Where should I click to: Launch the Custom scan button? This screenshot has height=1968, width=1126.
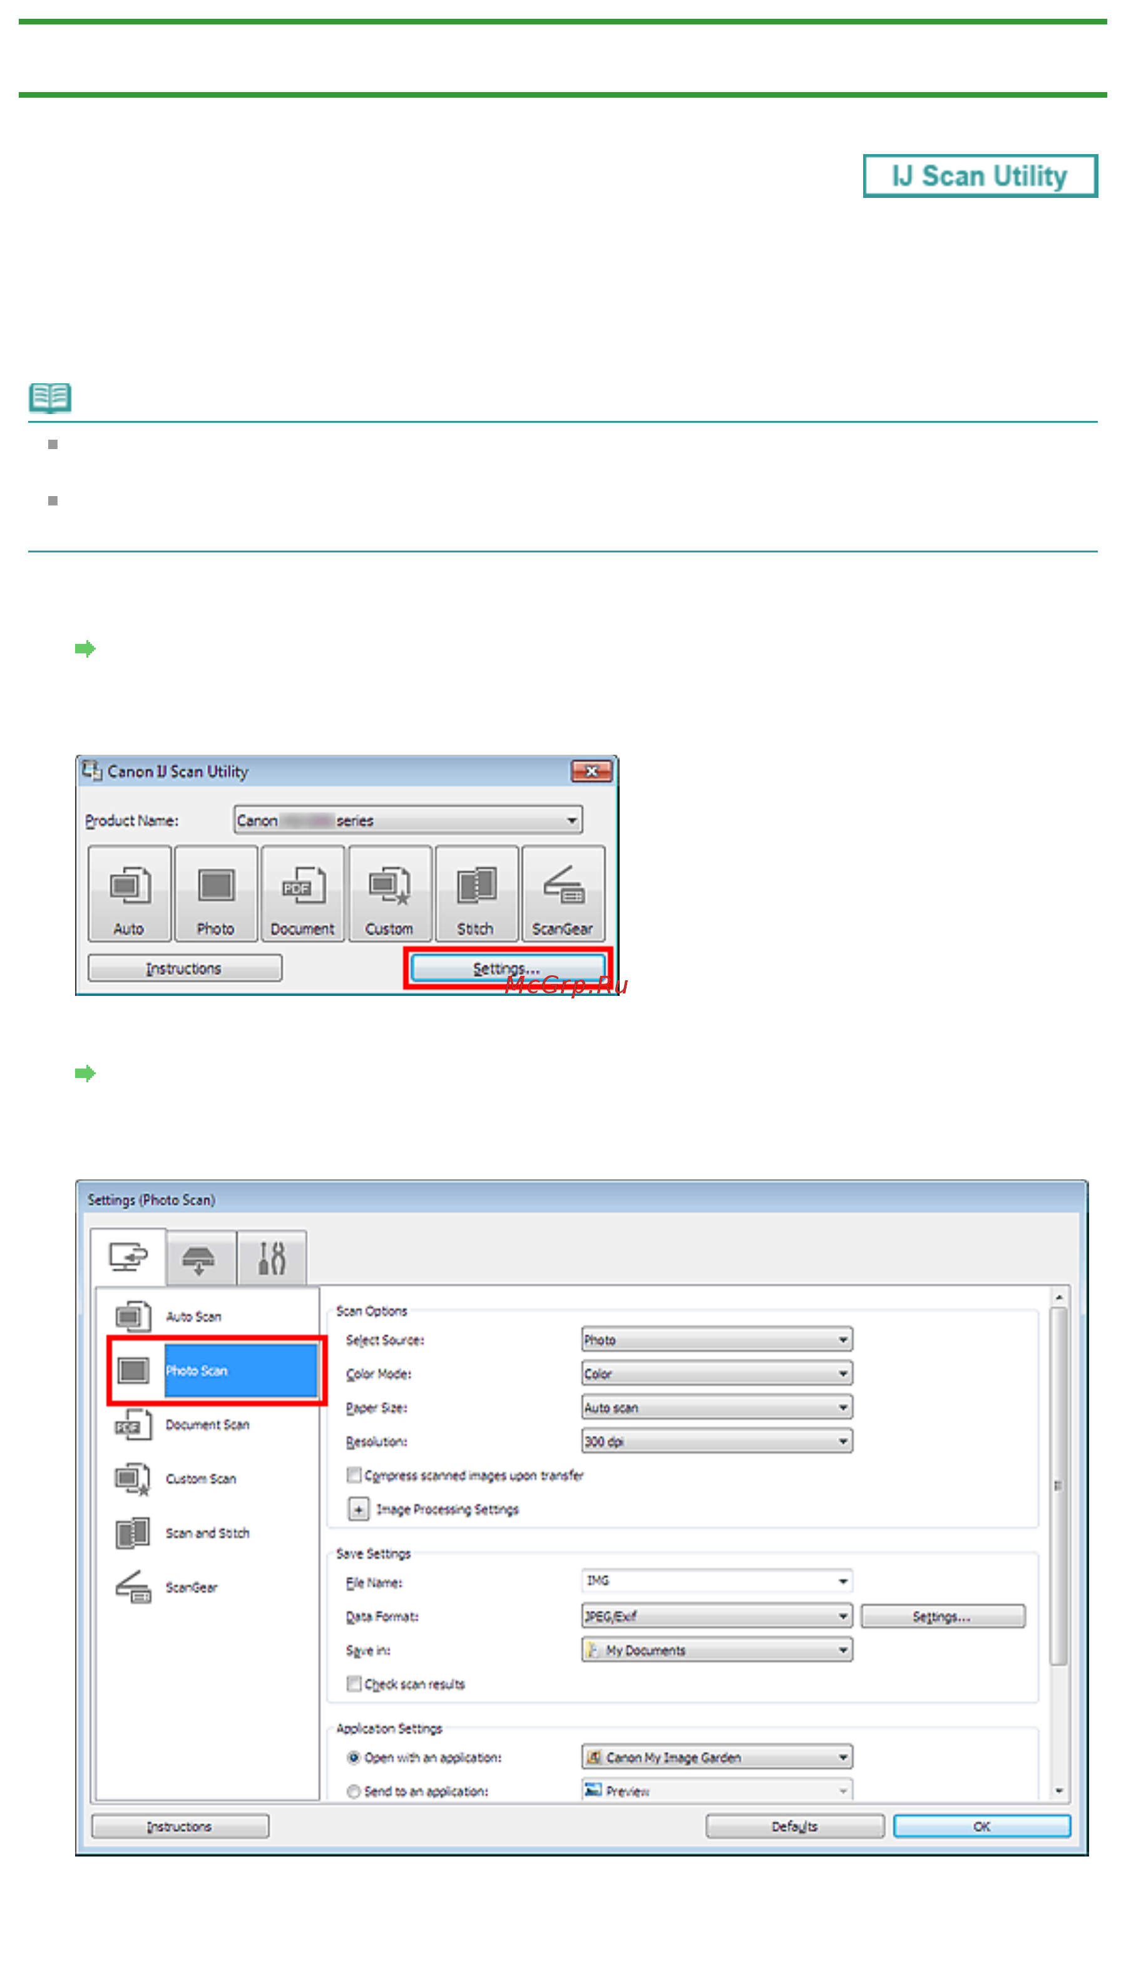coord(390,894)
